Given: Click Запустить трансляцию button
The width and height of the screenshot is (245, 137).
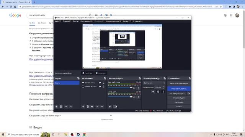Looking at the screenshot, I should point(179,84).
